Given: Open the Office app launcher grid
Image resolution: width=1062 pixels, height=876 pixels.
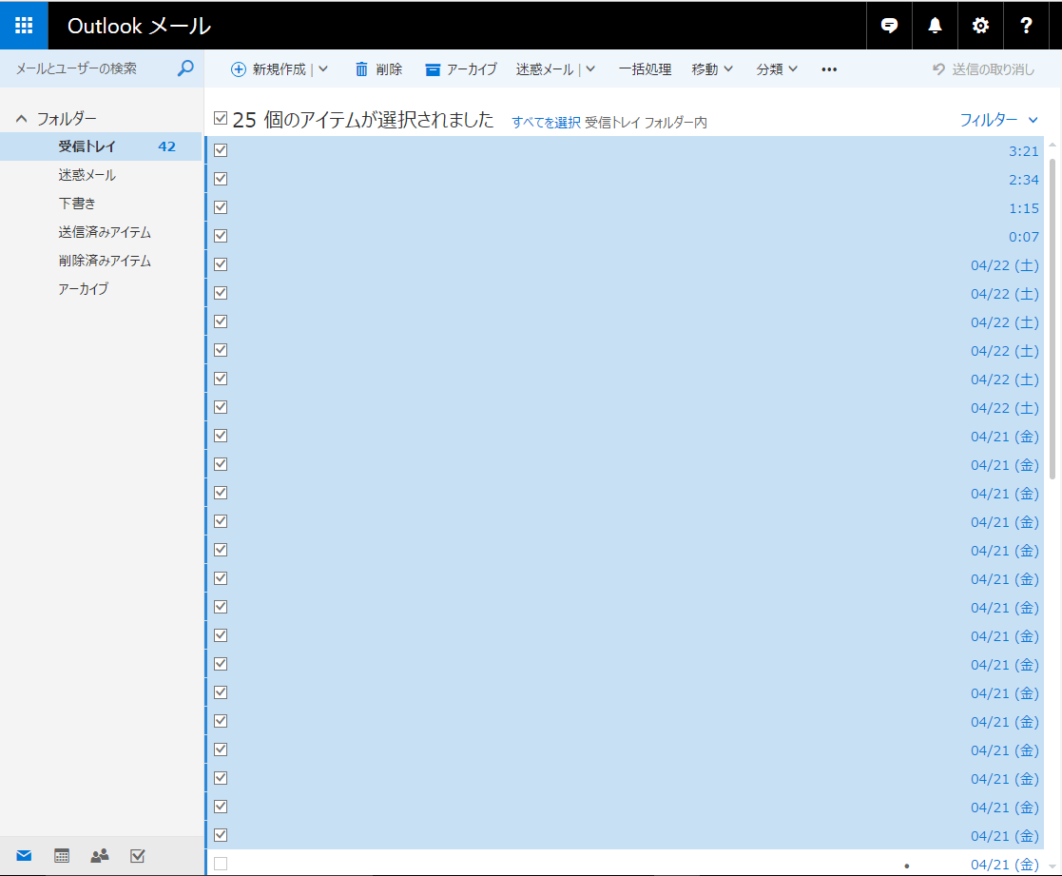Looking at the screenshot, I should pyautogui.click(x=23, y=26).
